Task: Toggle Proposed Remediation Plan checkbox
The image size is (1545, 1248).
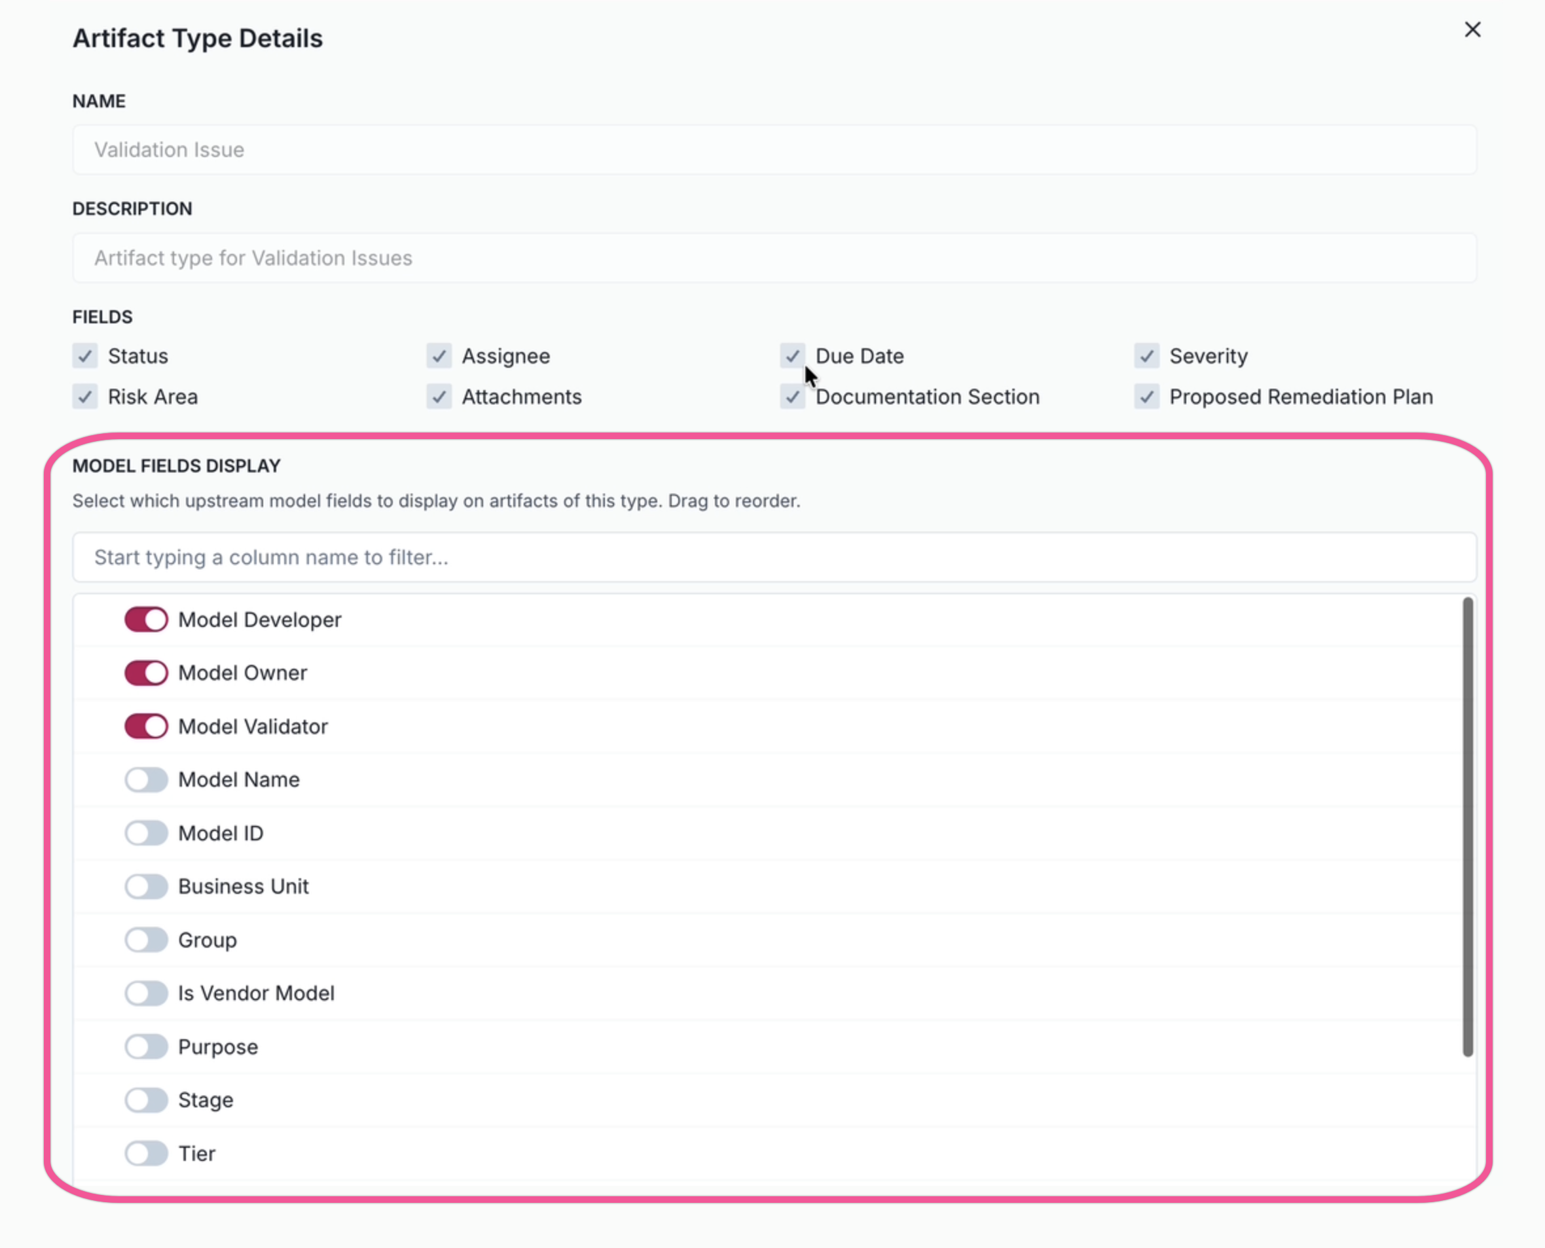Action: (1146, 397)
